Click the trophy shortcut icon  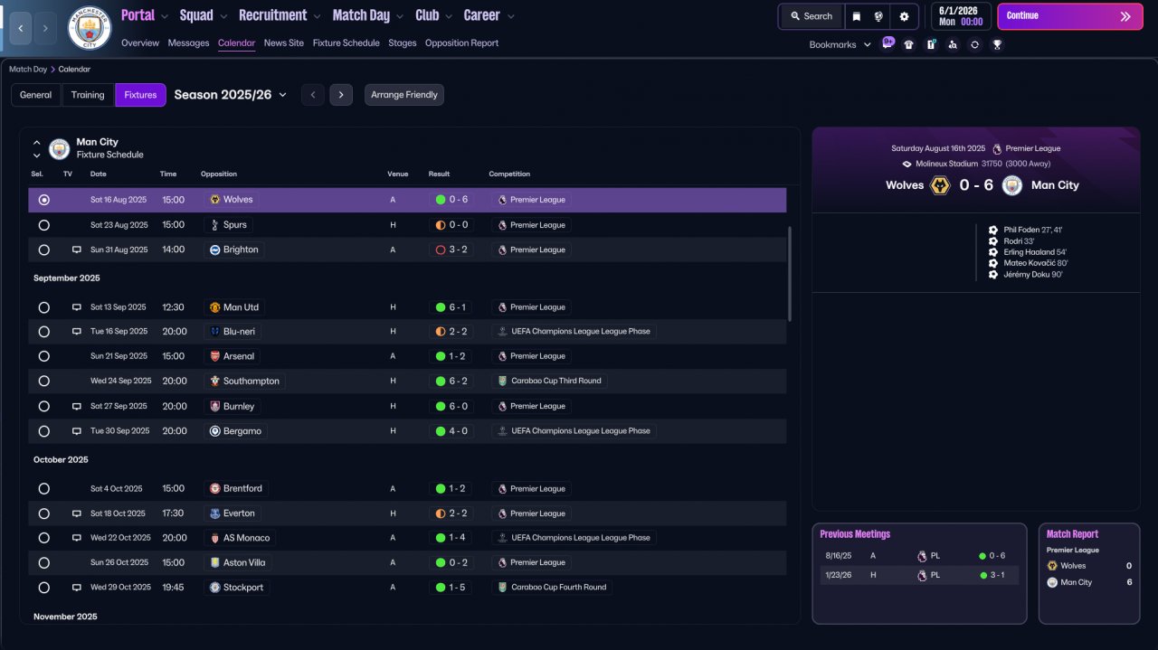coord(997,44)
